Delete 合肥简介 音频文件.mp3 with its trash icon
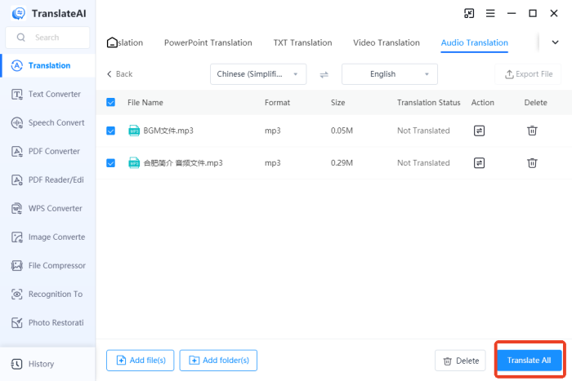 532,163
